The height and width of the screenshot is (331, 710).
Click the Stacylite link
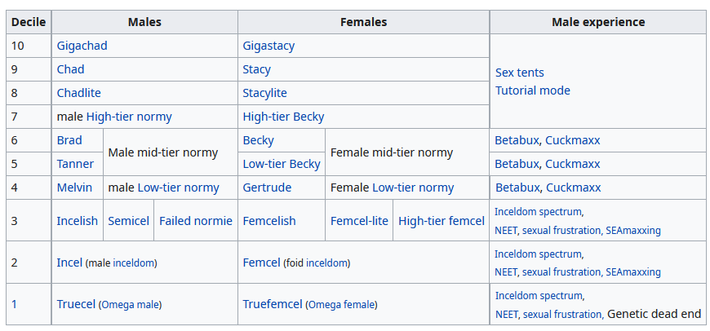(265, 93)
